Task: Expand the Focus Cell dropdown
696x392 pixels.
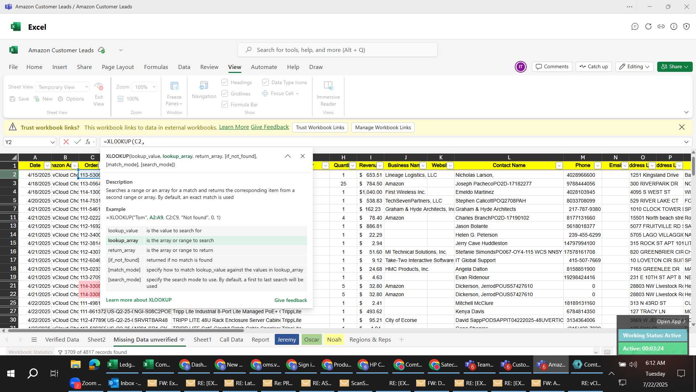Action: click(297, 94)
